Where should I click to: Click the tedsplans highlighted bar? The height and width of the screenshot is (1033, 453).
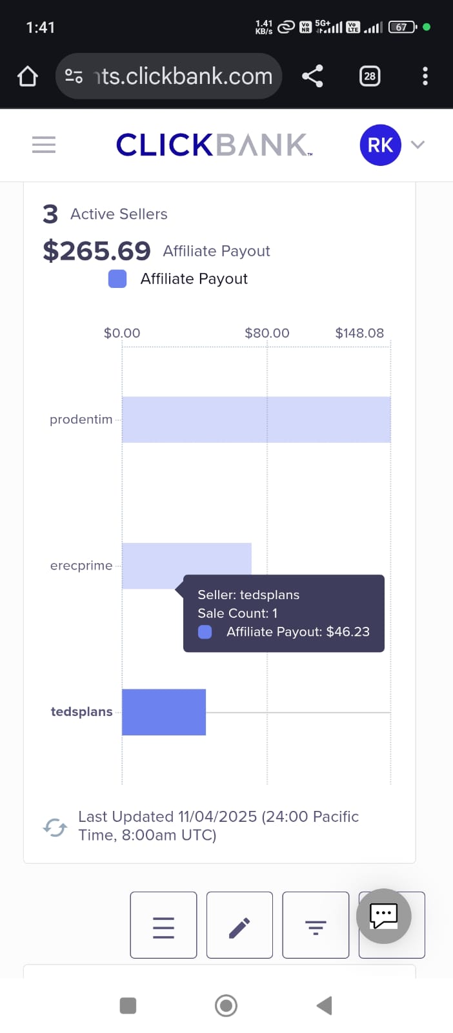(164, 712)
